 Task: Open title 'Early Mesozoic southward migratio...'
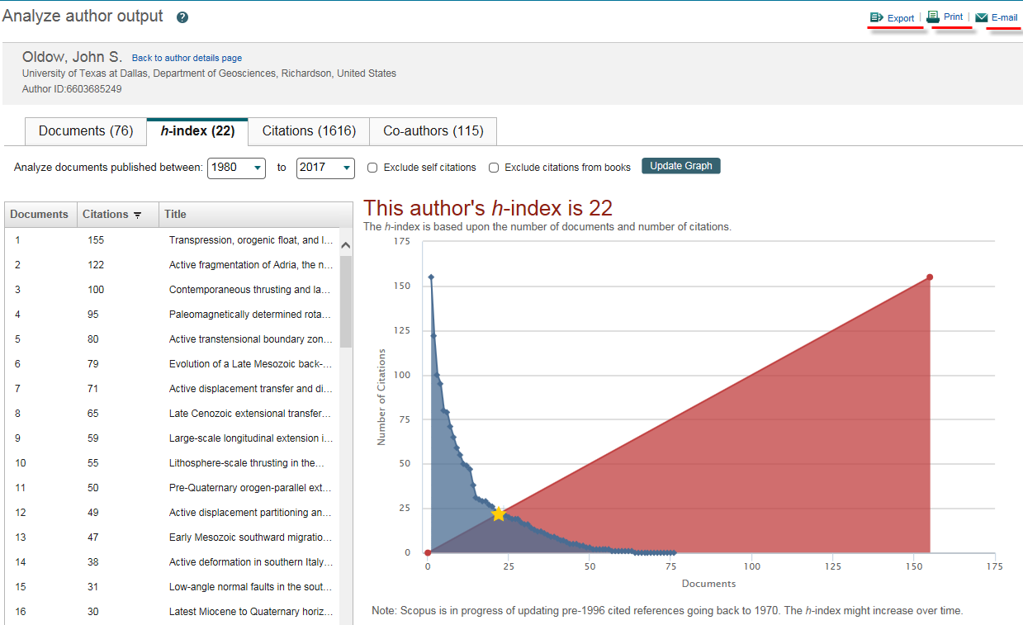251,537
